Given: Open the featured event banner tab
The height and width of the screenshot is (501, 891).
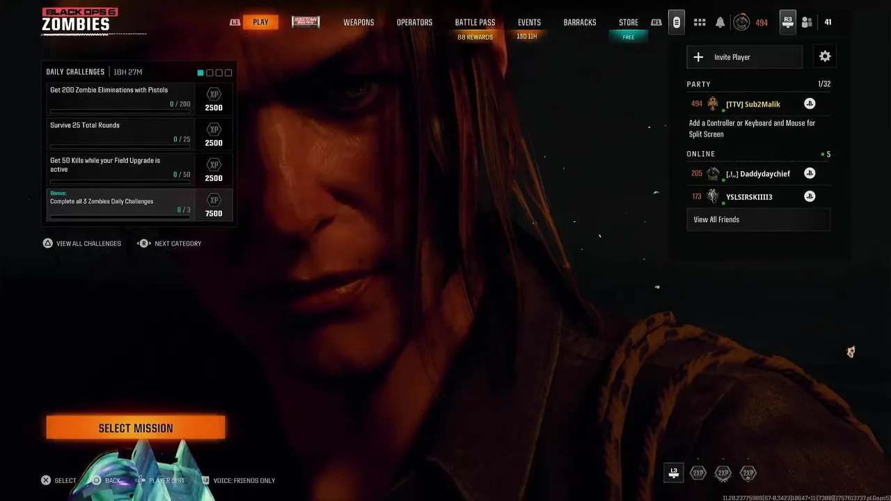Looking at the screenshot, I should [306, 22].
